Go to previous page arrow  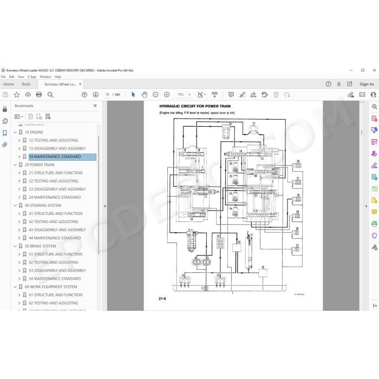point(84,95)
